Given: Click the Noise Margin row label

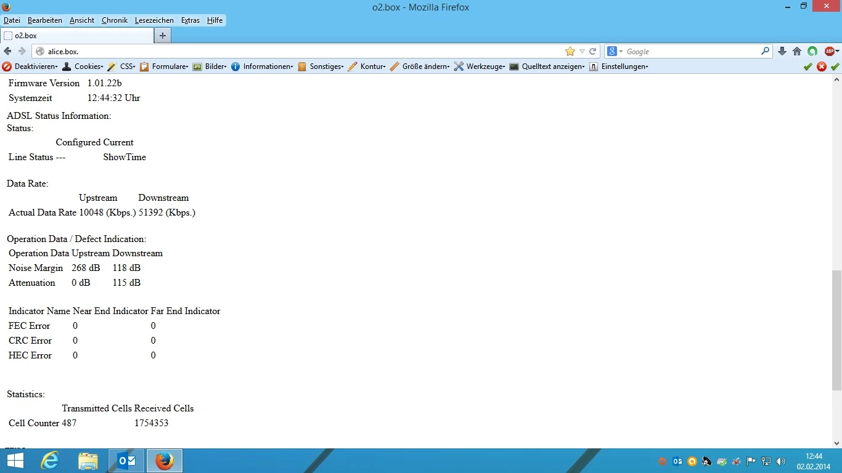Looking at the screenshot, I should pos(36,268).
